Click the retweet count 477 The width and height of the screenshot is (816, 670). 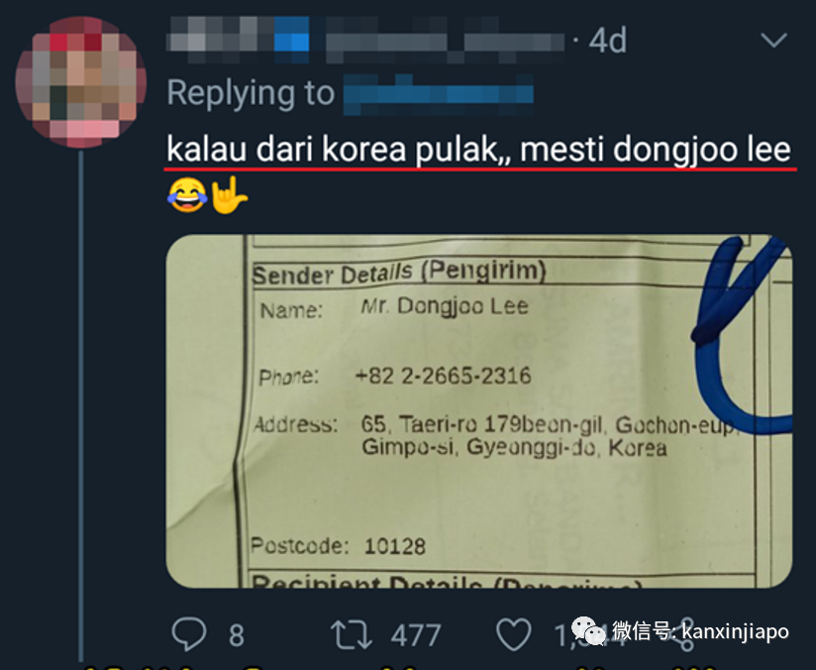tap(416, 635)
